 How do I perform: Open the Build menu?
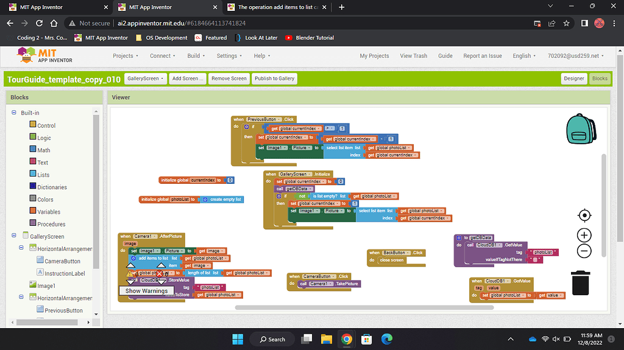pos(196,55)
